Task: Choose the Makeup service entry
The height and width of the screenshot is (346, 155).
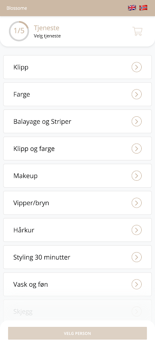Action: pos(77,176)
